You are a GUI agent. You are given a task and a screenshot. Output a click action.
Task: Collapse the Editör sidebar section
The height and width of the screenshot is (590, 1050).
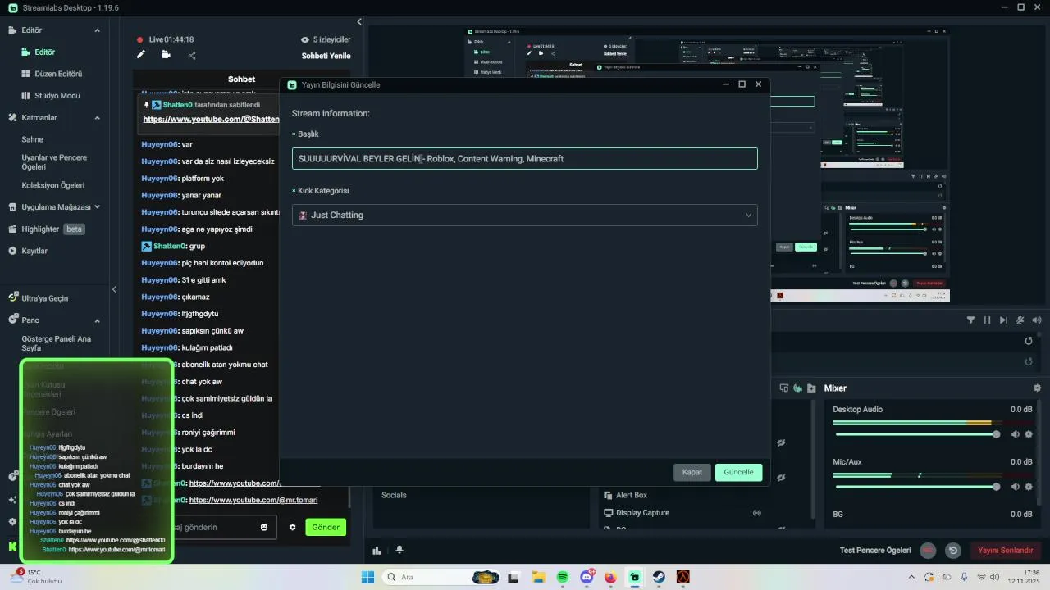pyautogui.click(x=97, y=30)
